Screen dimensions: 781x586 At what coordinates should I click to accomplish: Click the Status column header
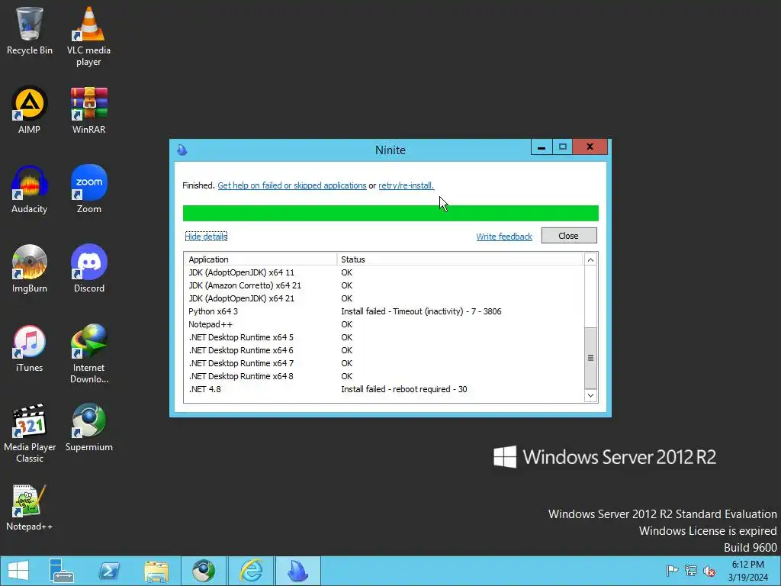(460, 259)
